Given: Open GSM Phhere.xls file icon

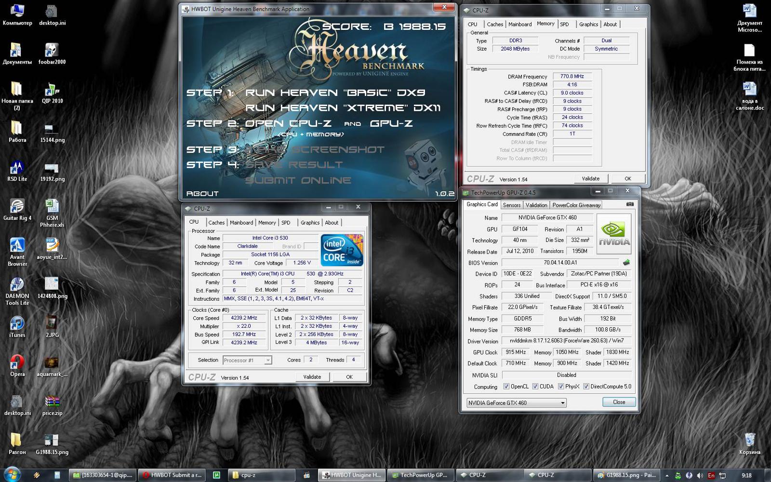Looking at the screenshot, I should [x=52, y=213].
